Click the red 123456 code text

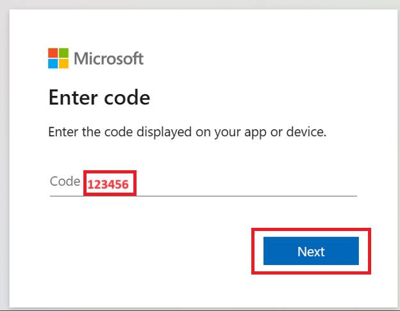pyautogui.click(x=108, y=184)
